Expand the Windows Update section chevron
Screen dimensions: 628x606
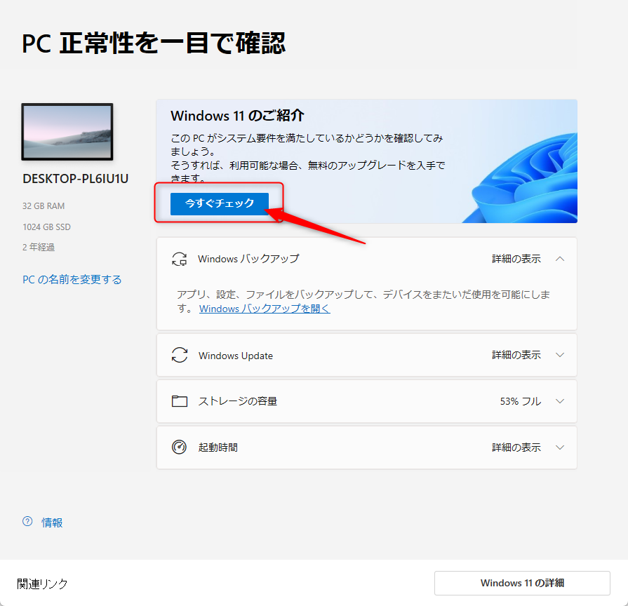tap(559, 356)
